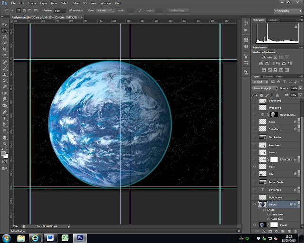Select the Eyedropper tool
Image resolution: width=304 pixels, height=243 pixels.
click(x=5, y=55)
